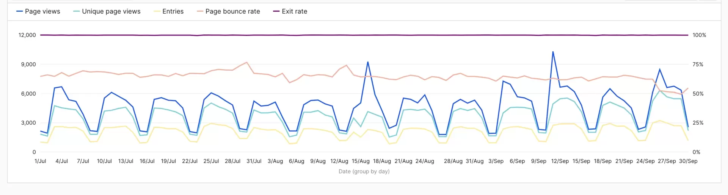Screen dimensions: 728x195
Task: Click the 100% right axis label
Action: click(x=699, y=35)
